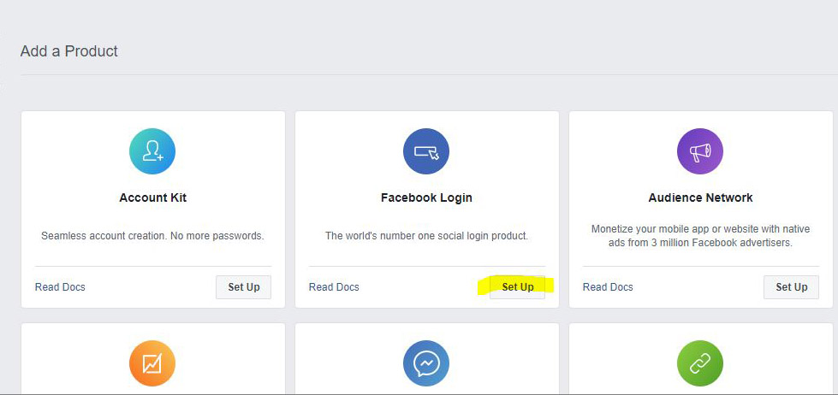The image size is (838, 395).
Task: Click 'Seamless account creation. No more passwords.' text
Action: (153, 235)
